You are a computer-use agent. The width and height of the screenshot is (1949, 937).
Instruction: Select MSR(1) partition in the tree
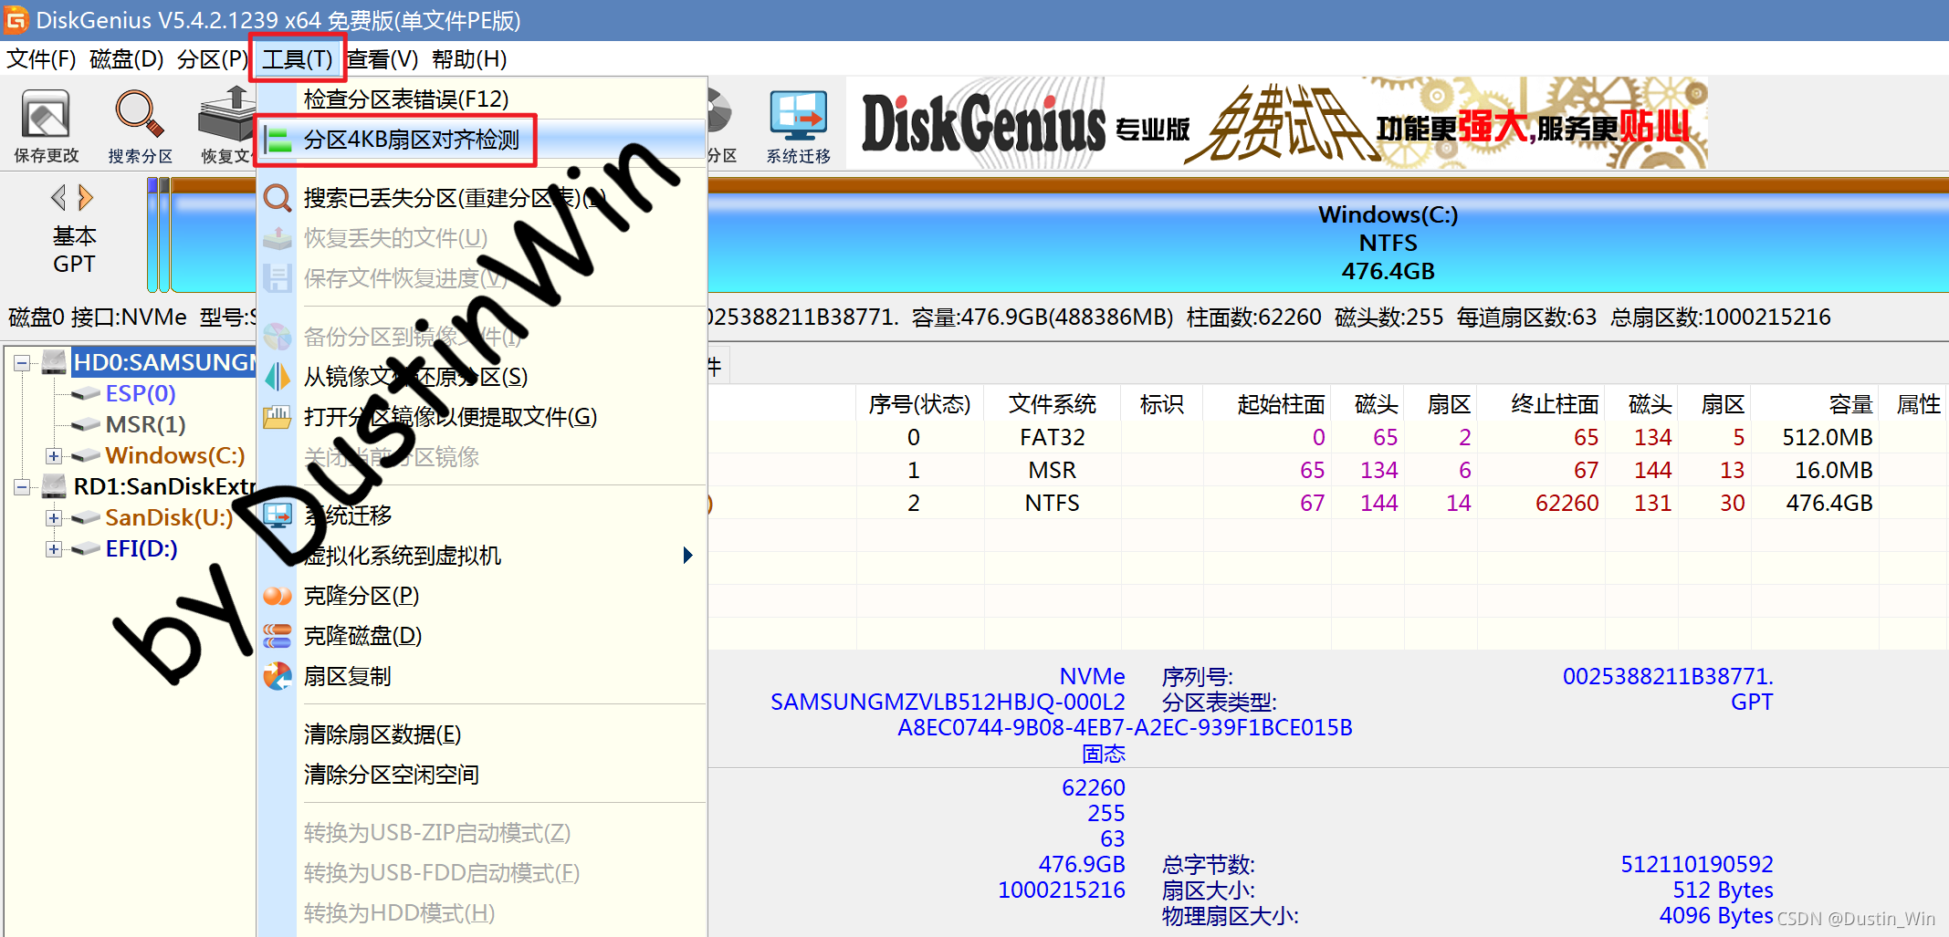[x=146, y=424]
